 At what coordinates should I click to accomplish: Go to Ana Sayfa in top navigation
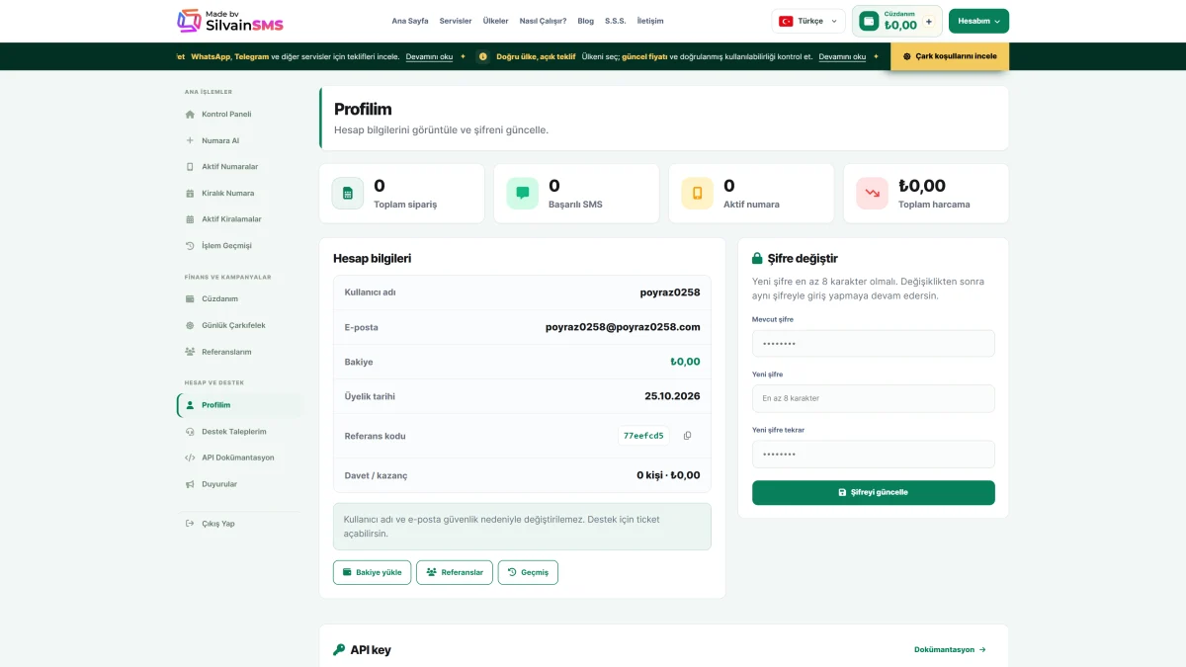pyautogui.click(x=410, y=21)
